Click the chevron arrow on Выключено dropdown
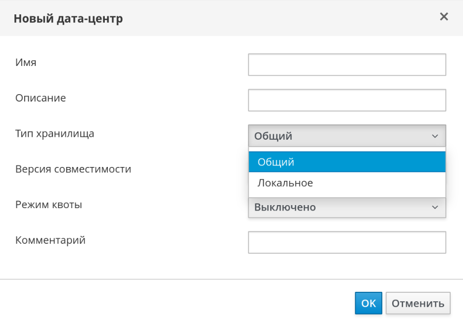This screenshot has width=463, height=327. click(435, 208)
